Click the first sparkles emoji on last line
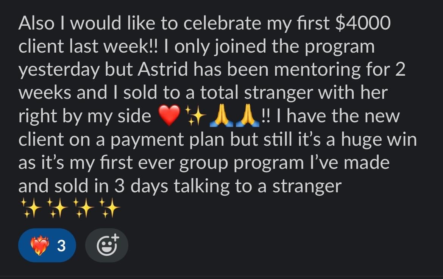The image size is (443, 279). (x=31, y=208)
